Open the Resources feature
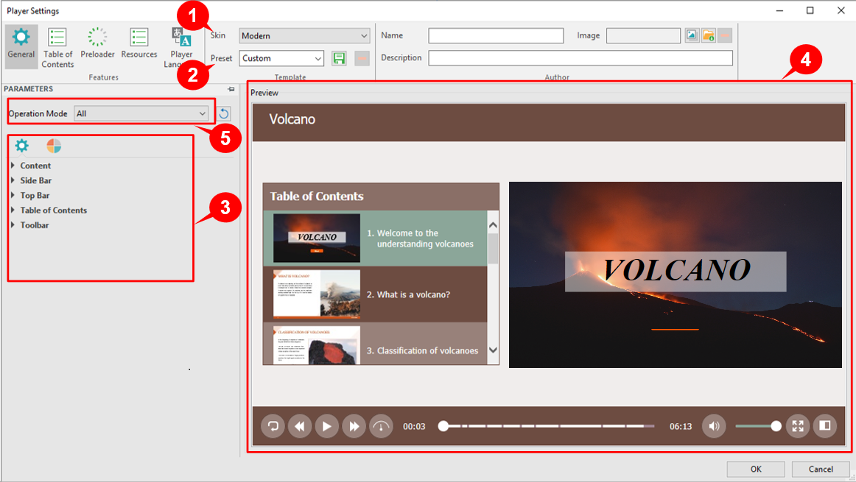This screenshot has width=856, height=482. pyautogui.click(x=138, y=43)
